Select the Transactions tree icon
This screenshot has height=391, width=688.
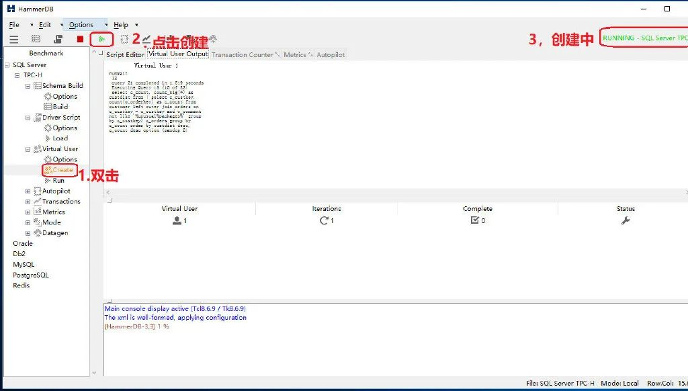pos(38,202)
